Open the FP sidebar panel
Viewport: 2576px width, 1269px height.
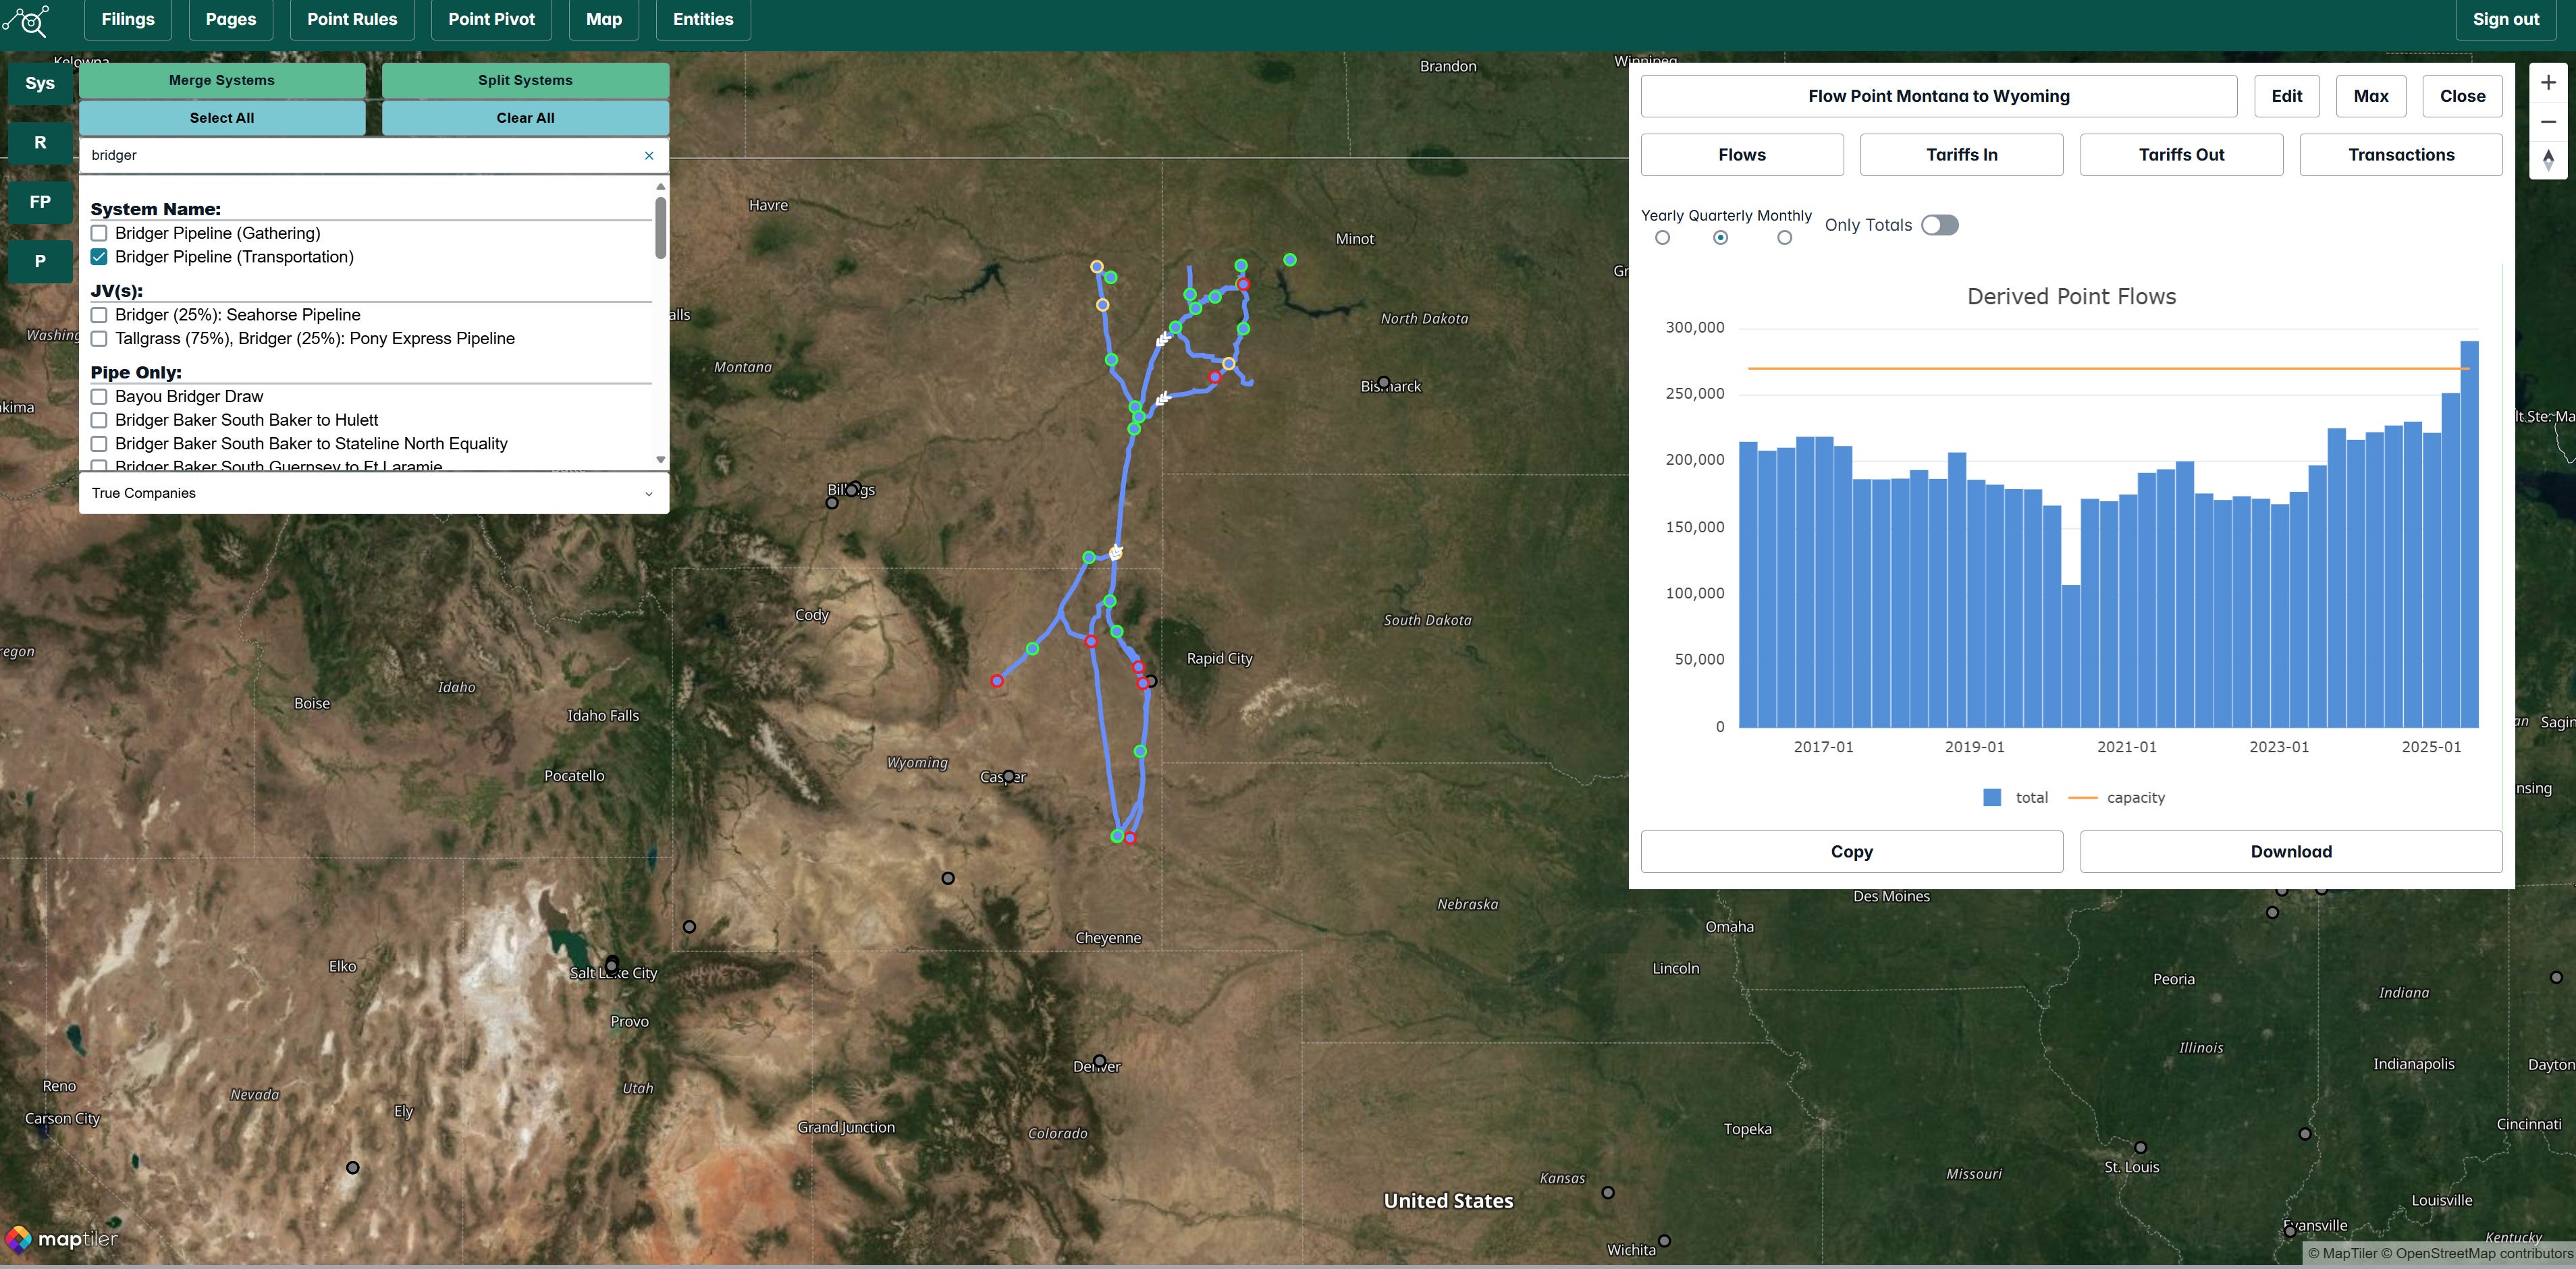[x=40, y=202]
